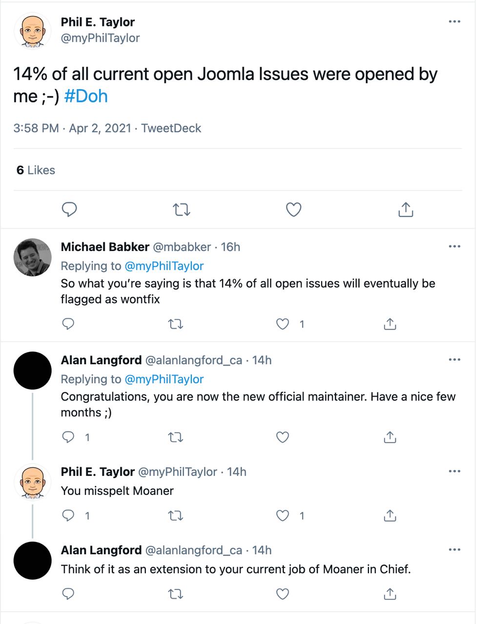Image resolution: width=486 pixels, height=624 pixels.
Task: Retweet the "new official maintainer" reply
Action: (176, 437)
